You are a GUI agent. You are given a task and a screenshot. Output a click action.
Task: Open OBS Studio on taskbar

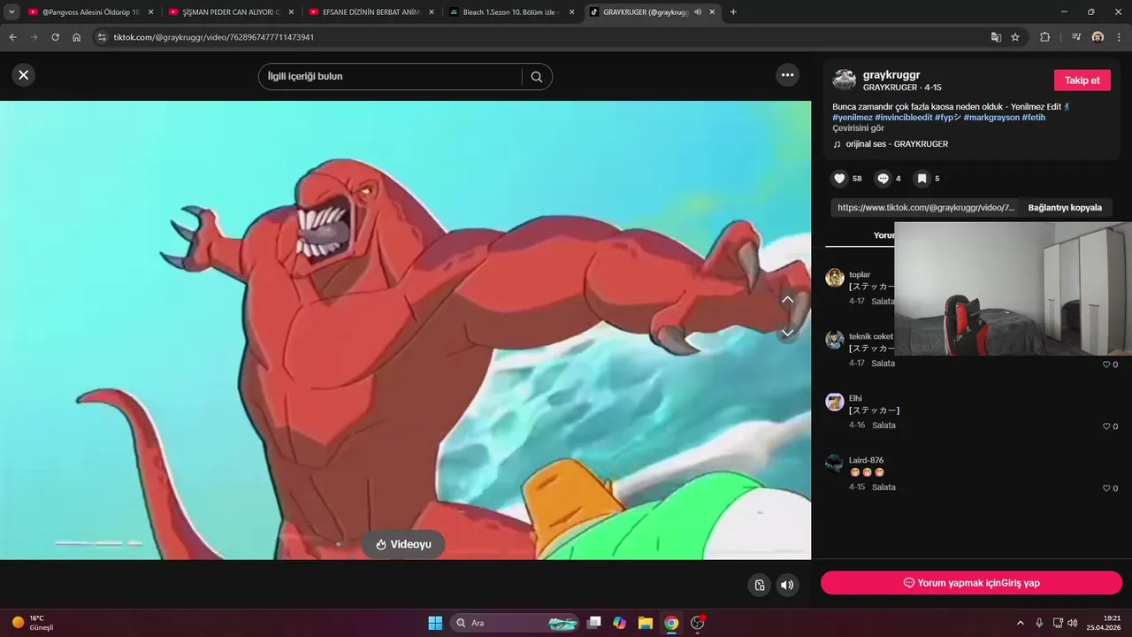(698, 623)
